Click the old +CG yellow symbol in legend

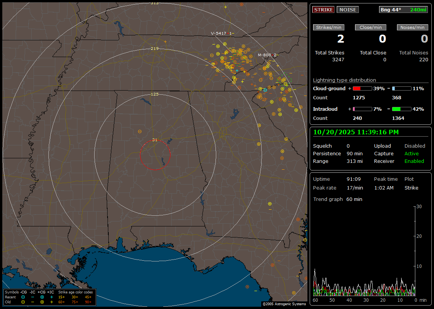42,302
